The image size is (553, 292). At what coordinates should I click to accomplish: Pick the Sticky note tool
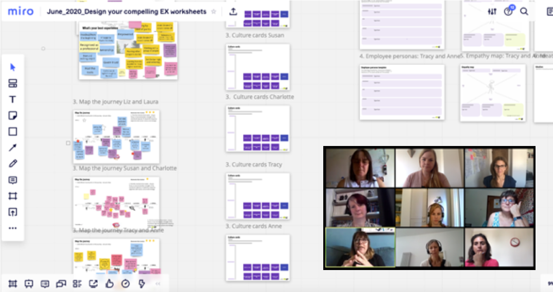(13, 116)
